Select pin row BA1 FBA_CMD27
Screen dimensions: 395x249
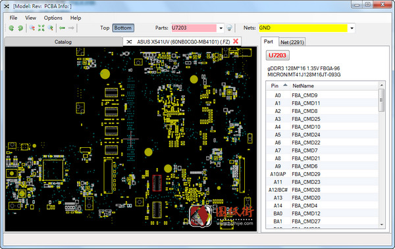(322, 221)
